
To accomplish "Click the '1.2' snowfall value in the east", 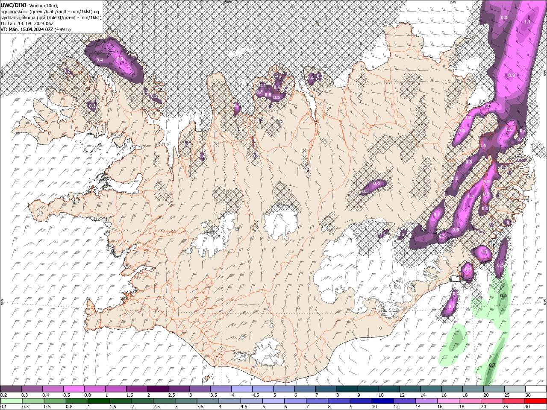I will pyautogui.click(x=509, y=129).
